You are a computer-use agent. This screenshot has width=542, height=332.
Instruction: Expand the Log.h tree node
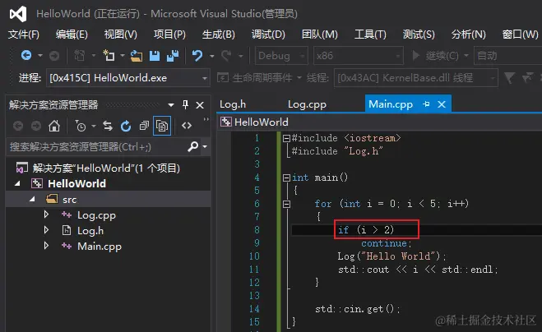(x=46, y=230)
